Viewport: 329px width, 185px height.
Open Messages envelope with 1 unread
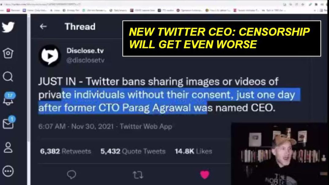tap(9, 123)
